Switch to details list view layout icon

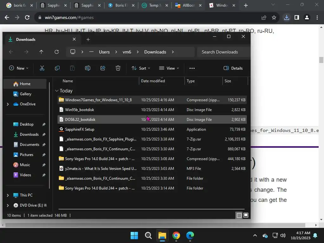pyautogui.click(x=239, y=215)
